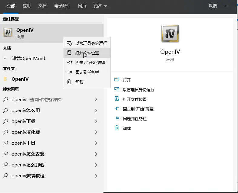
Task: Switch to the 应用 tab
Action: tap(27, 6)
